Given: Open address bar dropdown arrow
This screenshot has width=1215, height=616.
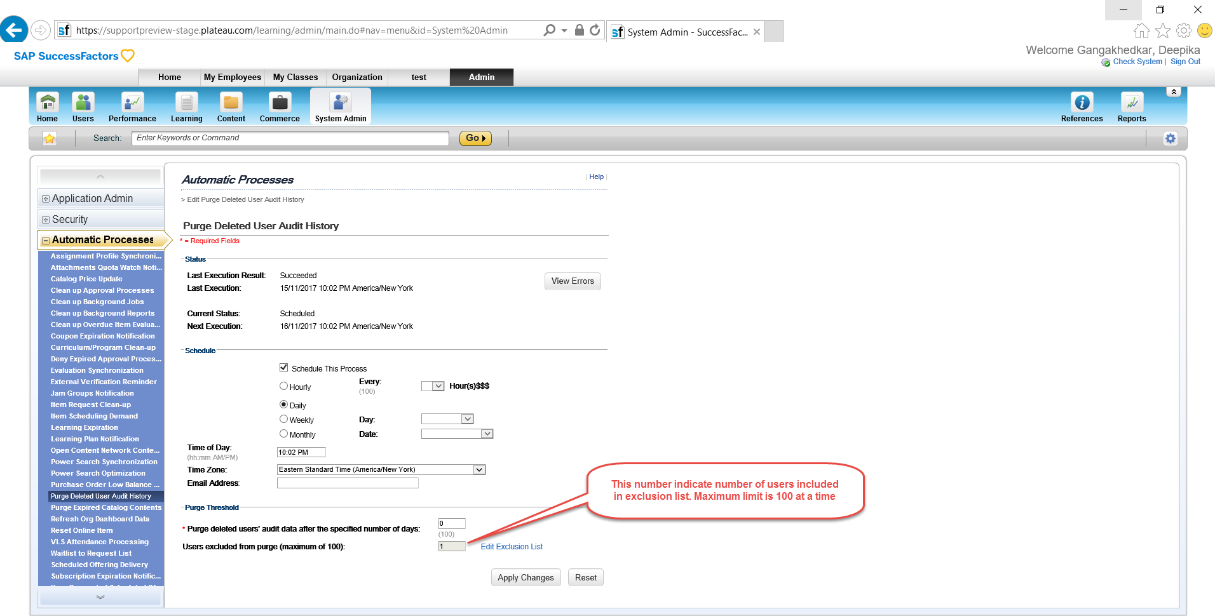Looking at the screenshot, I should pos(564,30).
